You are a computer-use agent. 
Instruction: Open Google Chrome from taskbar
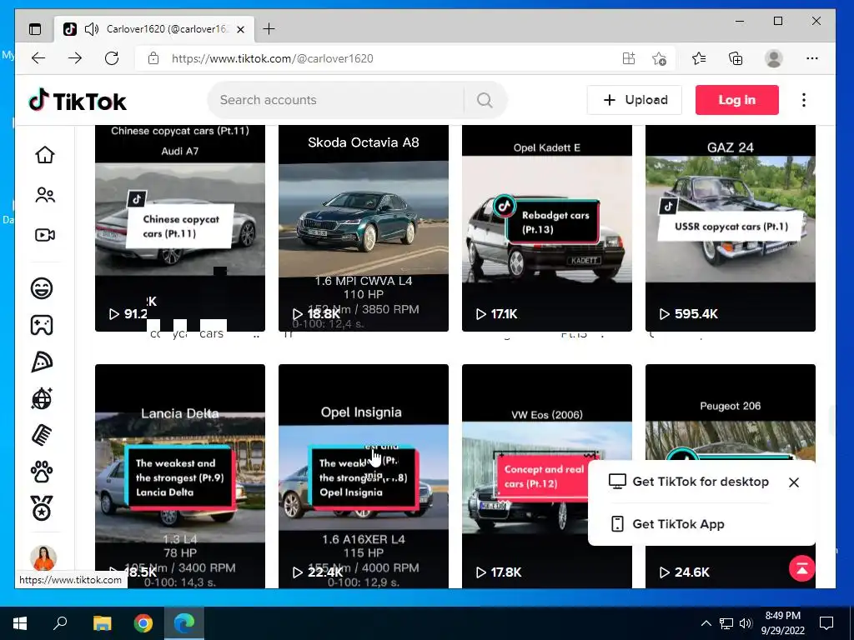point(143,623)
